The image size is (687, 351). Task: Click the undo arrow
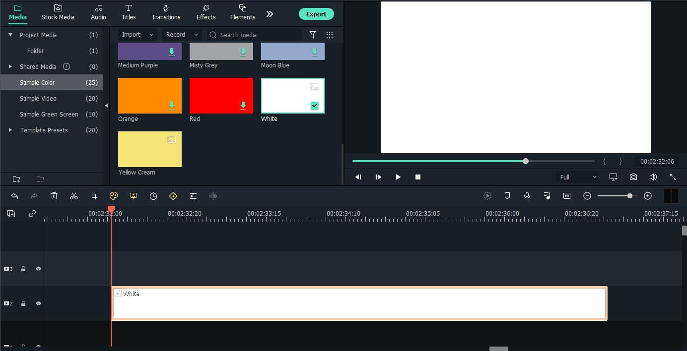click(14, 196)
